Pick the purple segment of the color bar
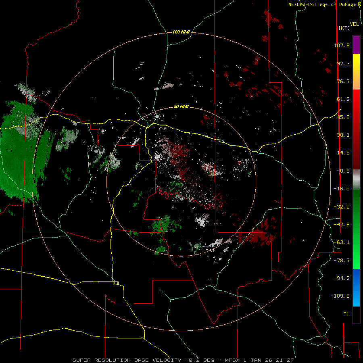The height and width of the screenshot is (363, 363). click(356, 45)
